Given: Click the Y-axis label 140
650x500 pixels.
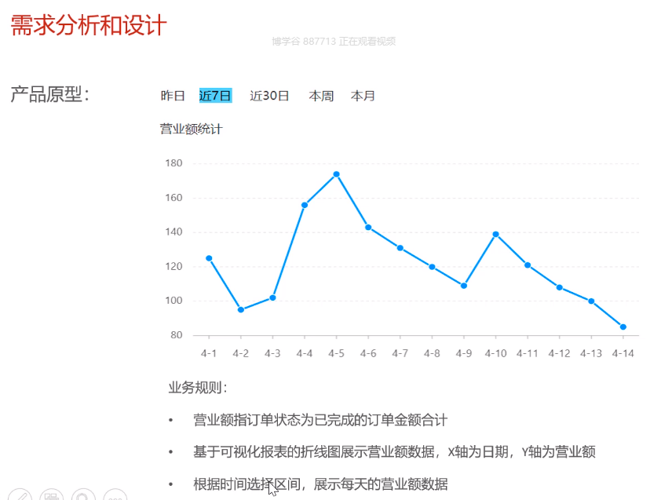Looking at the screenshot, I should pos(173,232).
